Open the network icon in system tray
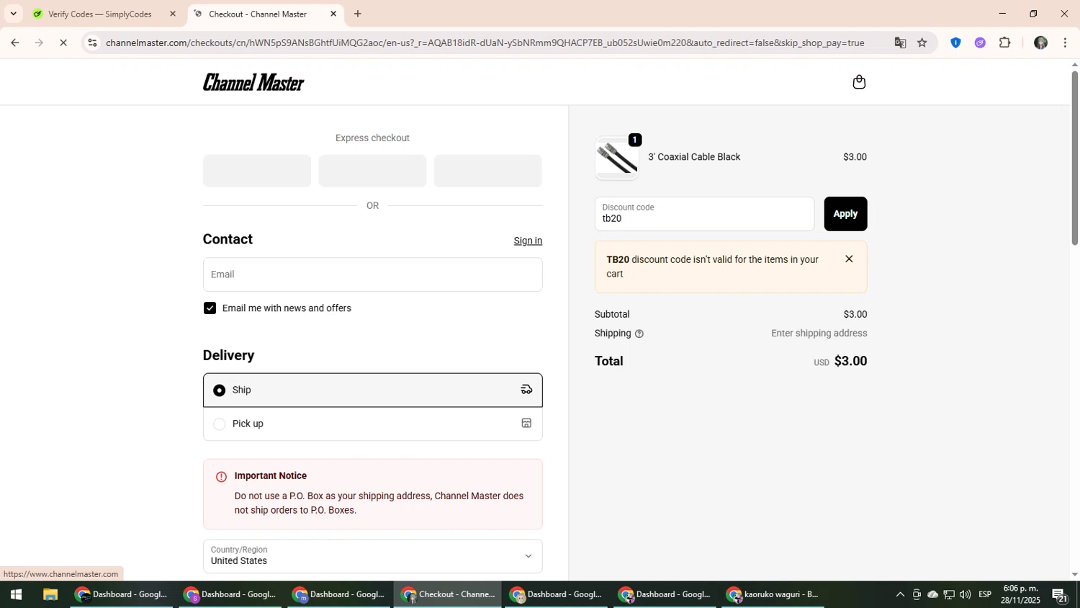Screen dimensions: 1080x608 point(949,594)
